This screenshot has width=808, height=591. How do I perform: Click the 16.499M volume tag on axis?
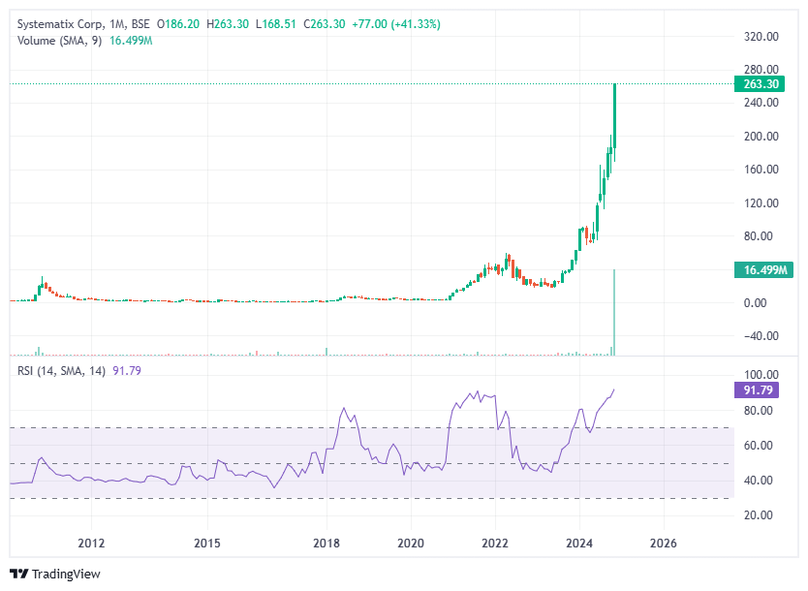coord(763,270)
